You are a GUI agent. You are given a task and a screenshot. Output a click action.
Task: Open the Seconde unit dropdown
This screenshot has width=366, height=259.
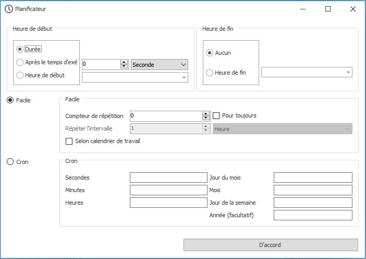[x=159, y=64]
